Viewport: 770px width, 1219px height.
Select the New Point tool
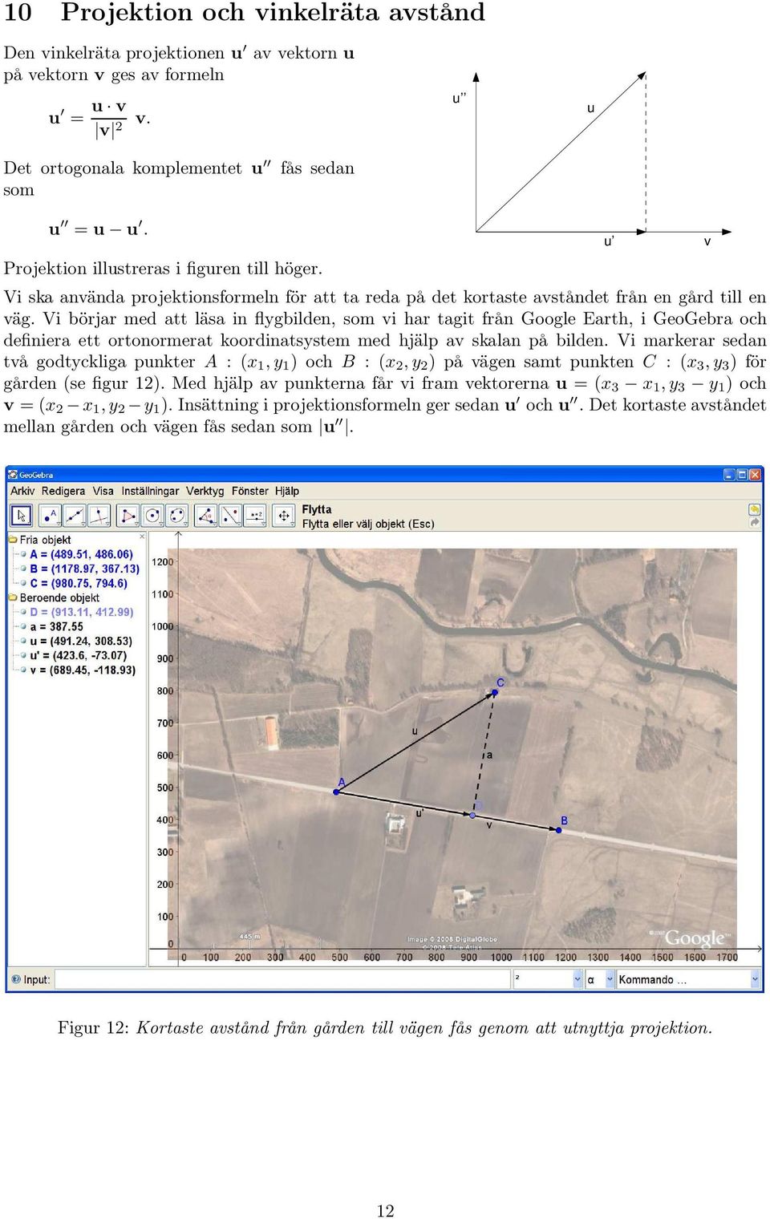tap(48, 516)
